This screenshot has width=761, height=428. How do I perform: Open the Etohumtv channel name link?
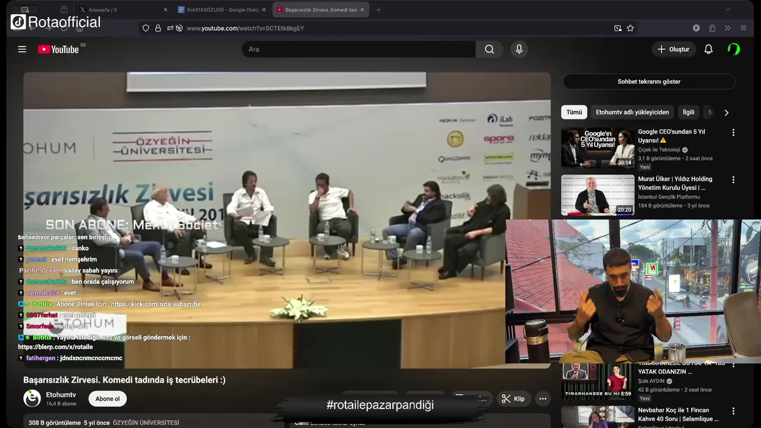[61, 395]
